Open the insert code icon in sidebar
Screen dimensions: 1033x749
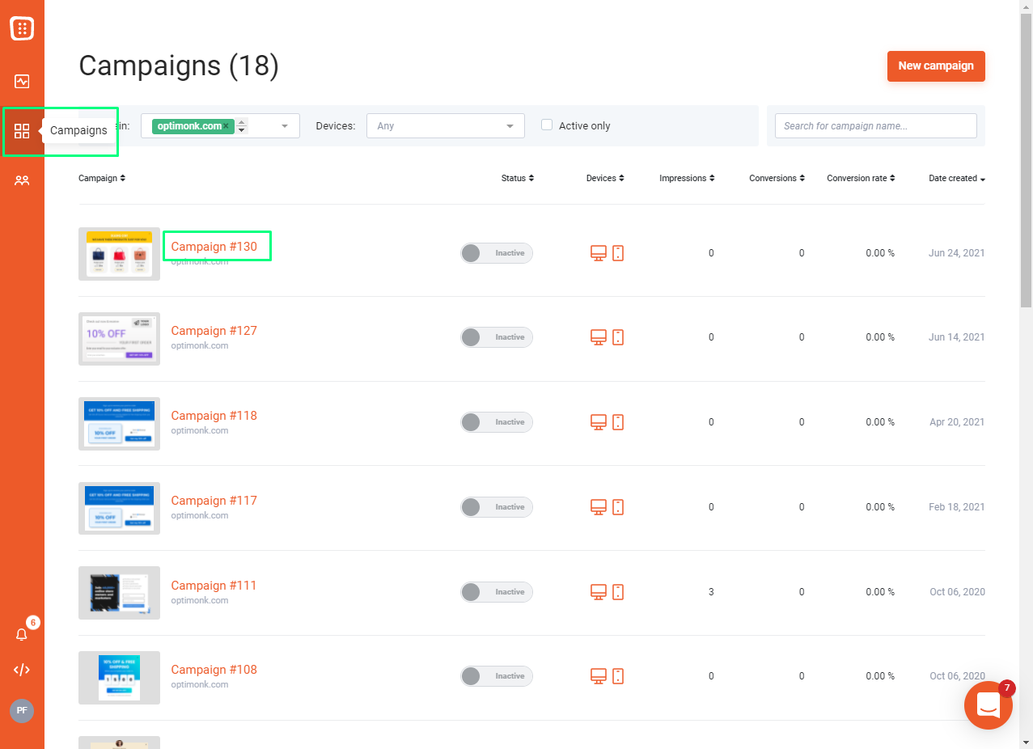(22, 670)
